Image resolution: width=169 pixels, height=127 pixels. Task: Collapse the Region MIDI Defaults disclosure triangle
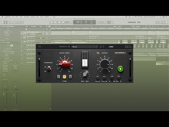coord(1,26)
